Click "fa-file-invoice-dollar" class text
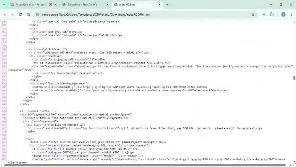This screenshot has width=296, height=167. (70, 149)
